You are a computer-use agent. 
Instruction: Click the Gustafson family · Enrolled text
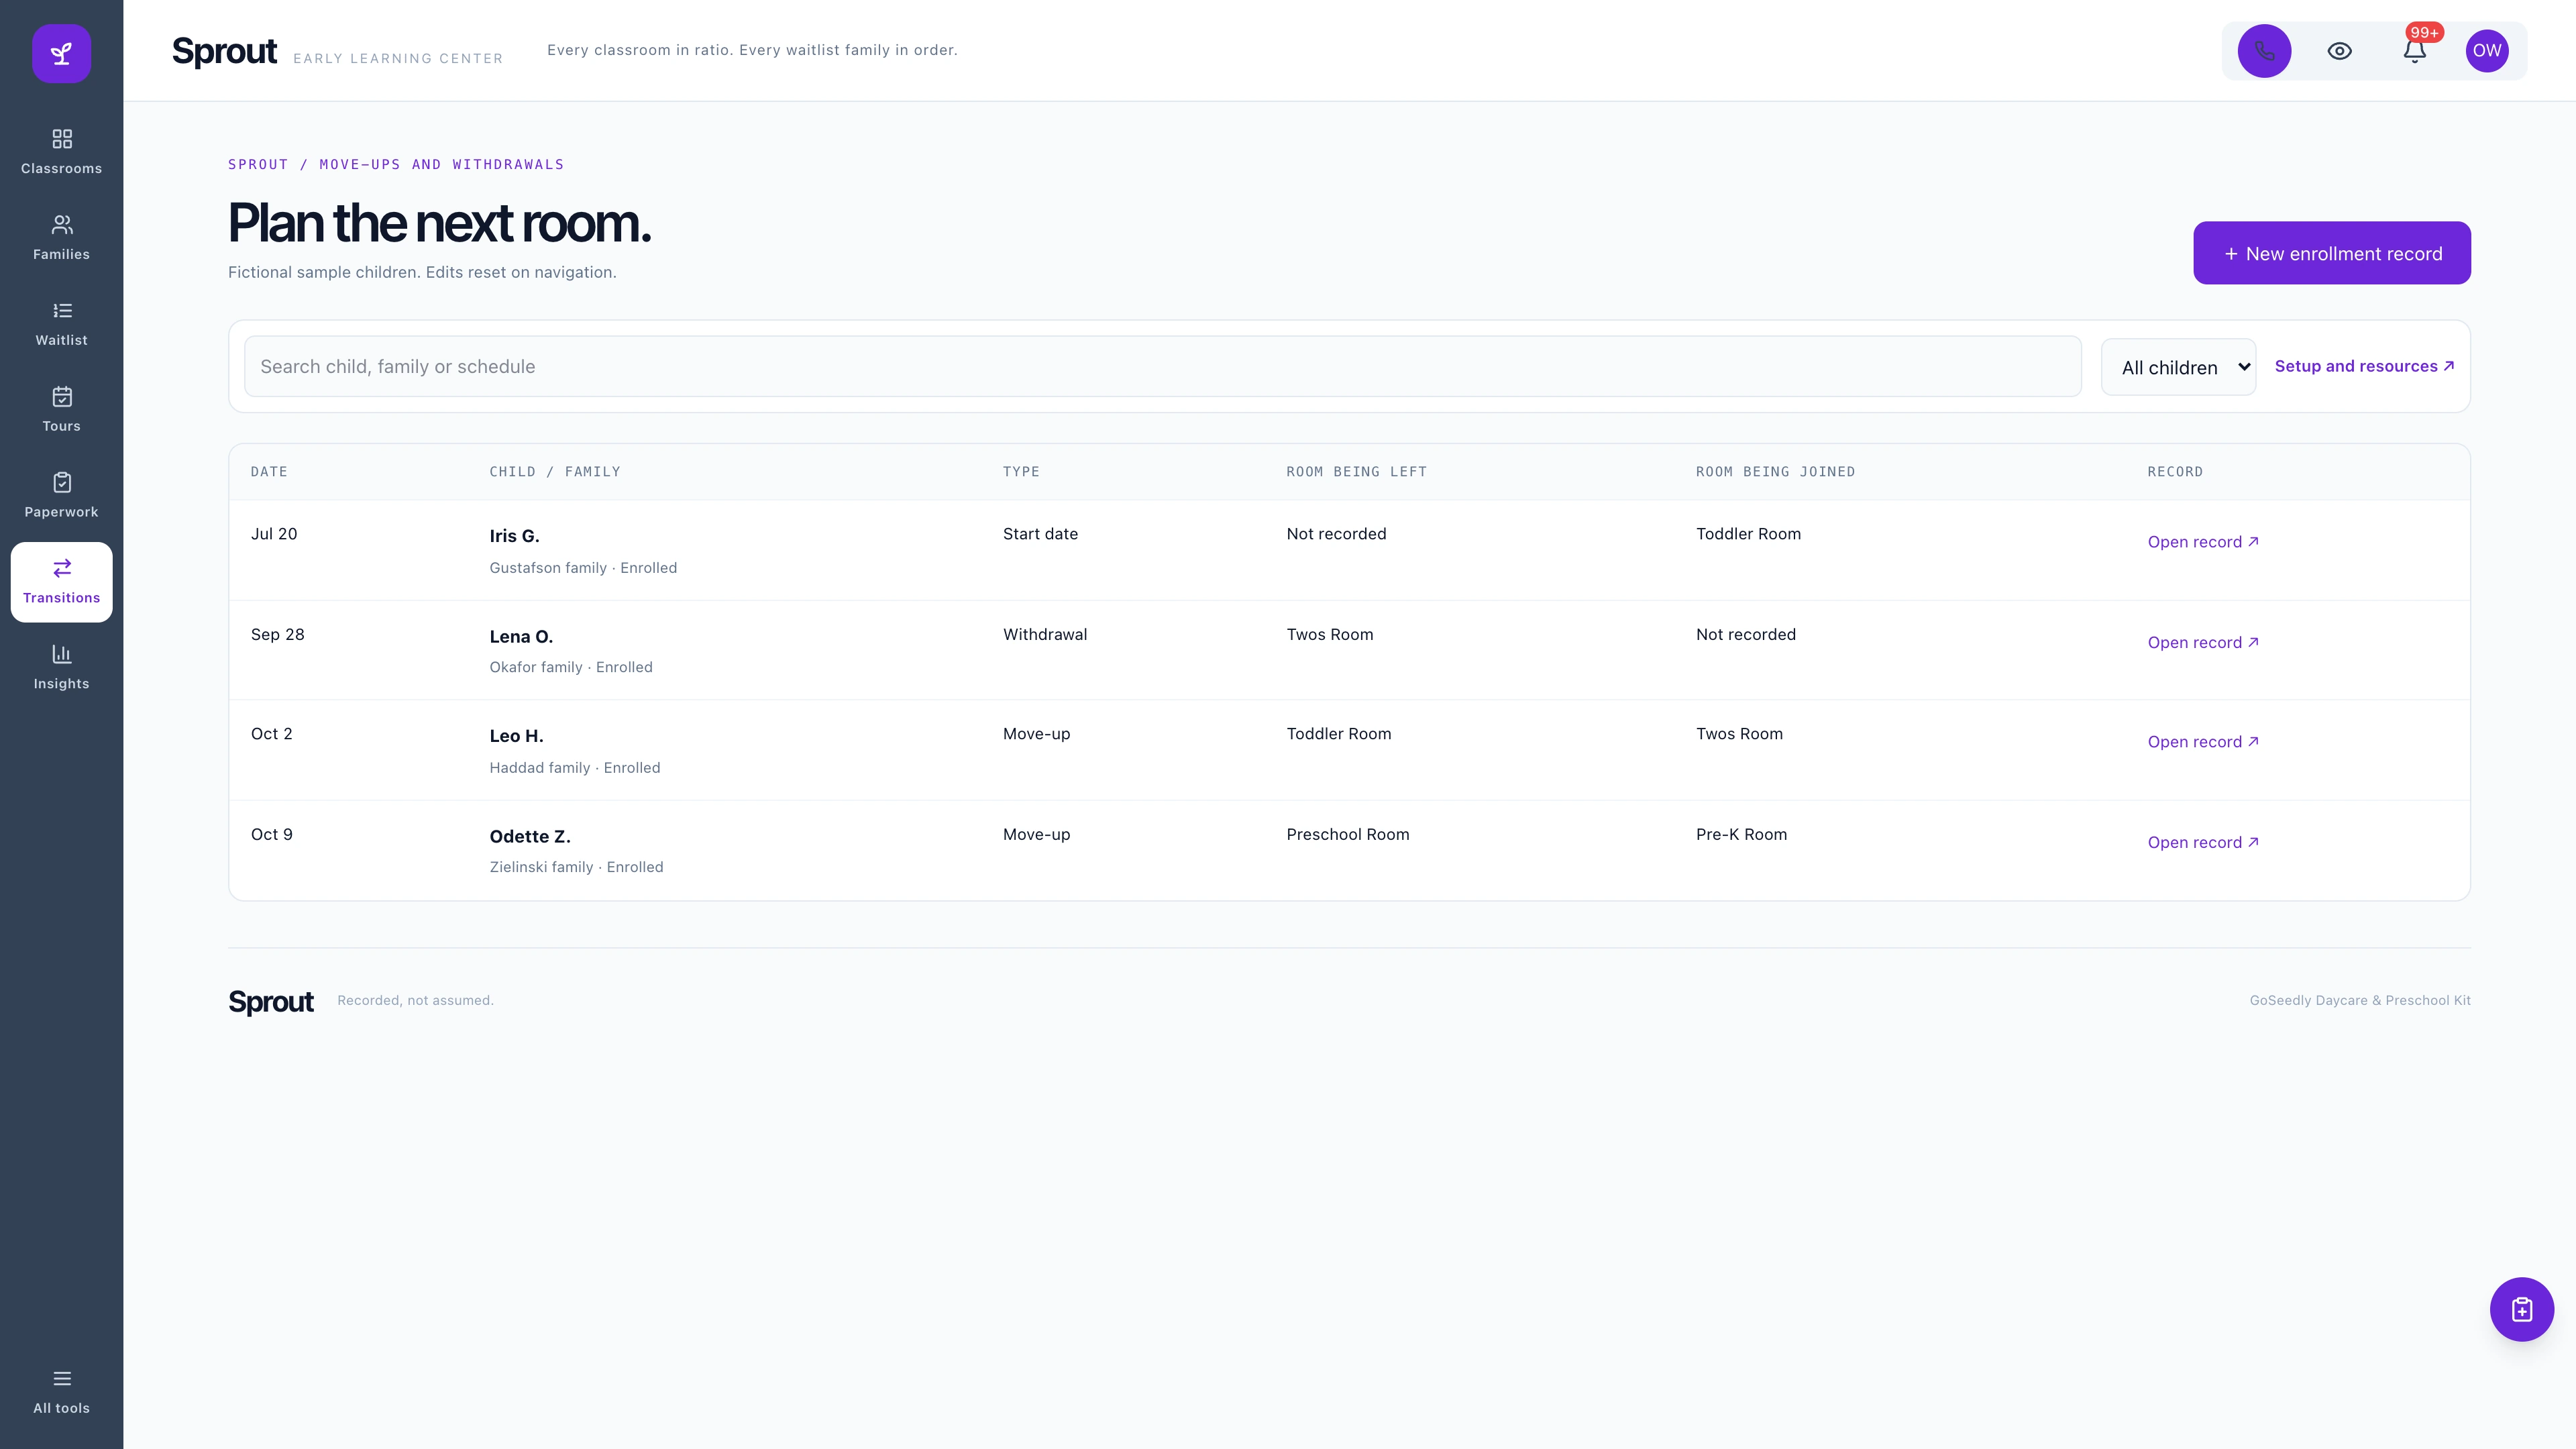click(583, 568)
